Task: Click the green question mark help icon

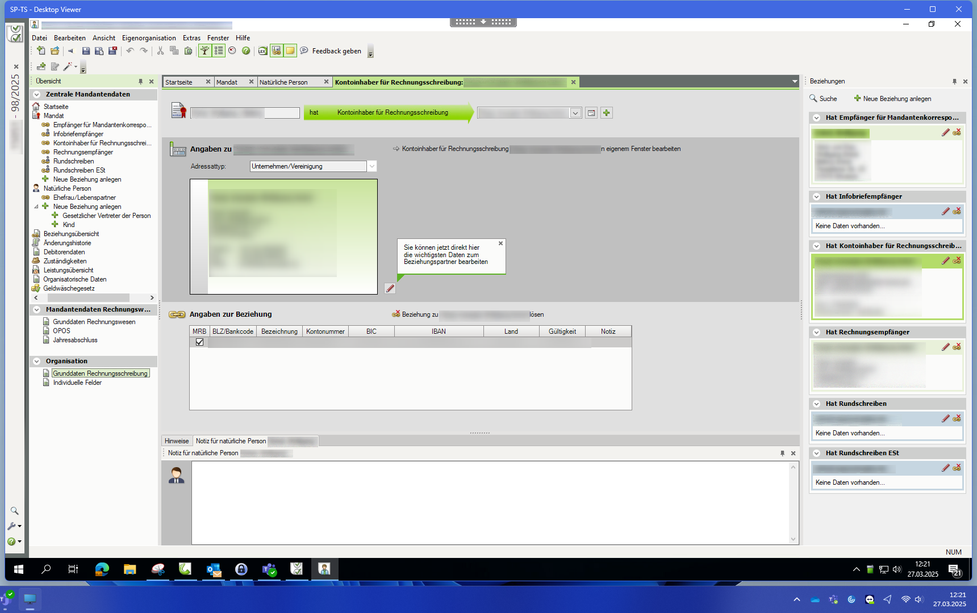Action: tap(246, 51)
